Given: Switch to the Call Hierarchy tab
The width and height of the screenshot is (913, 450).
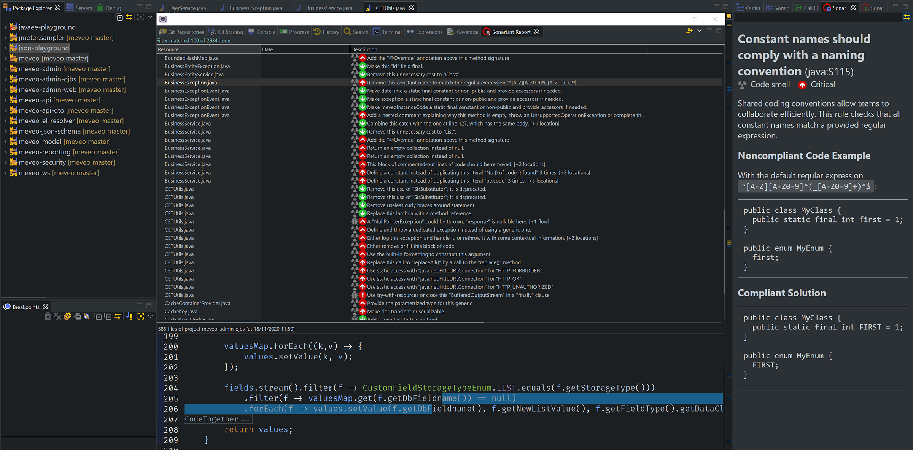Looking at the screenshot, I should (806, 8).
